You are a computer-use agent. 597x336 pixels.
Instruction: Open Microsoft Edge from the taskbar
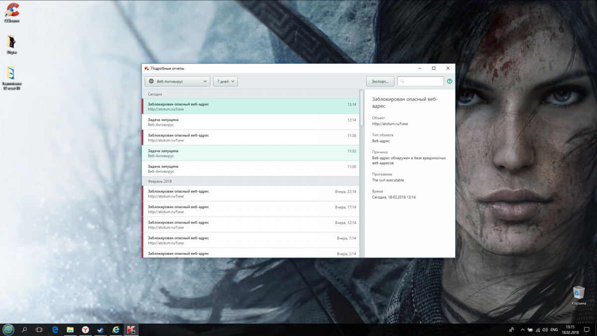pyautogui.click(x=56, y=330)
